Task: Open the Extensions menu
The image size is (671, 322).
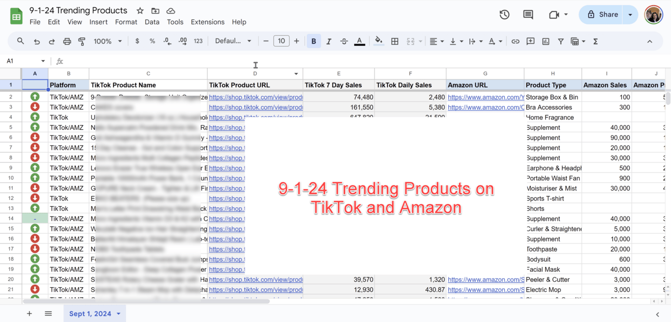Action: (208, 22)
